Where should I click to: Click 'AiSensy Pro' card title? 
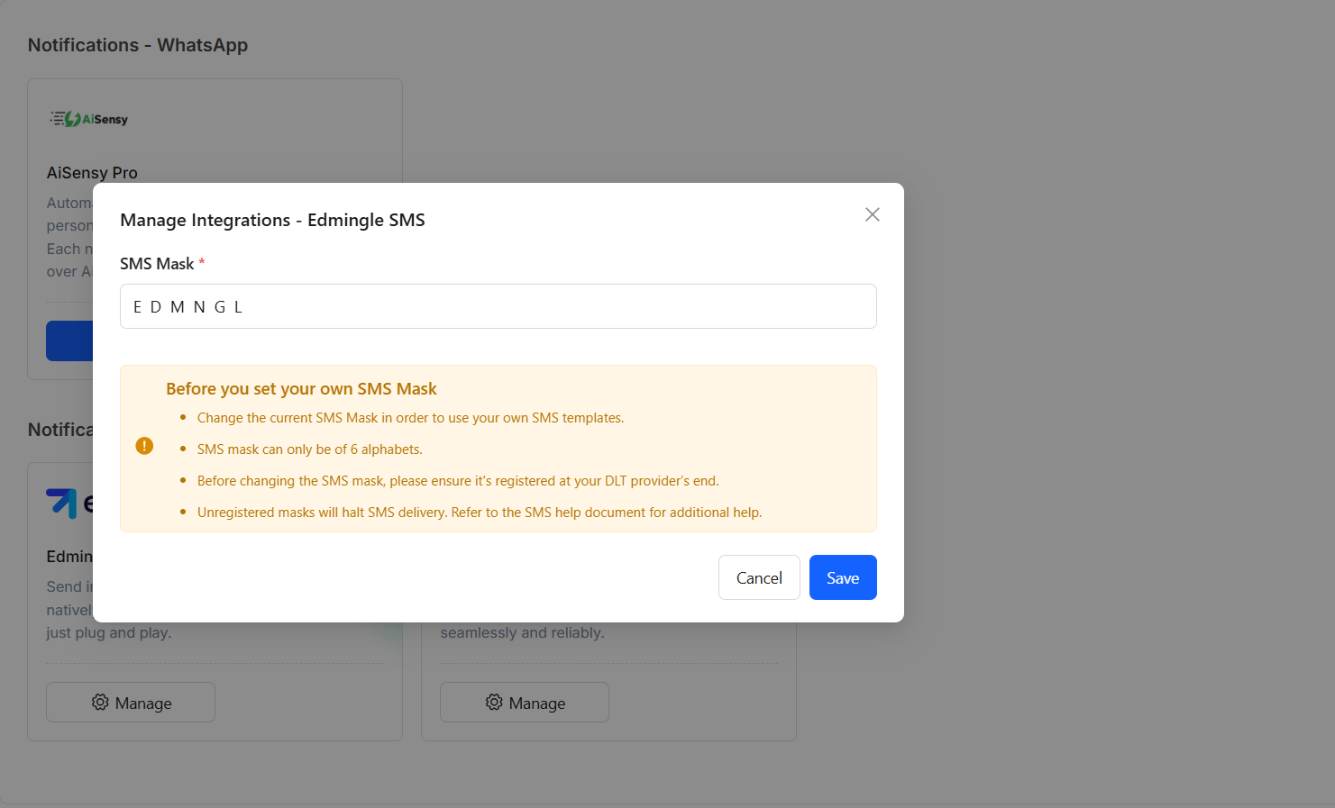pos(92,173)
